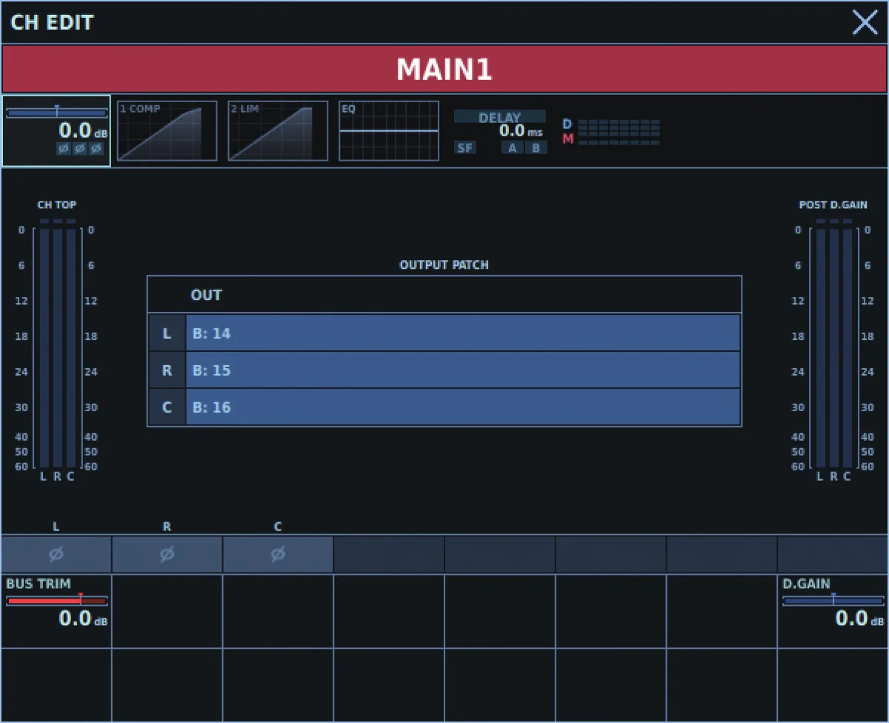Toggle L channel phase invert

pos(56,554)
